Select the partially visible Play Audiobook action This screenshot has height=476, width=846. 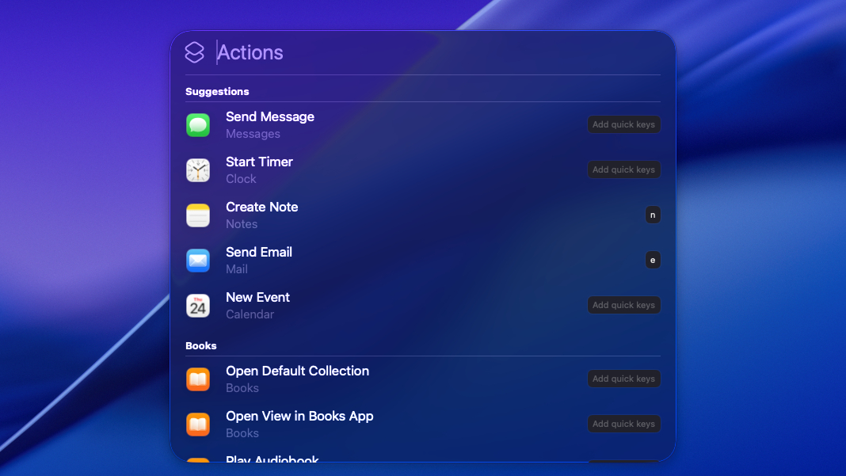(x=272, y=459)
